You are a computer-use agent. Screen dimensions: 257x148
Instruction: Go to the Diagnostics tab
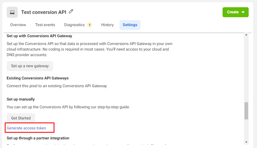click(x=74, y=25)
